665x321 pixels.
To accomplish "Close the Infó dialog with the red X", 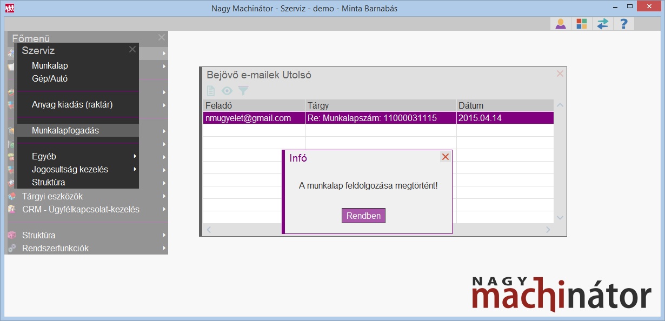I will point(445,157).
